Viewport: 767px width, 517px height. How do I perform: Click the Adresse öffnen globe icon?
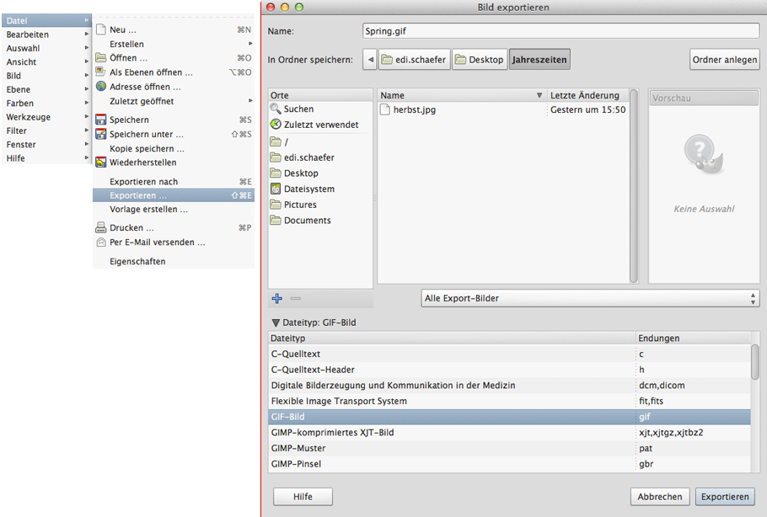coord(100,87)
